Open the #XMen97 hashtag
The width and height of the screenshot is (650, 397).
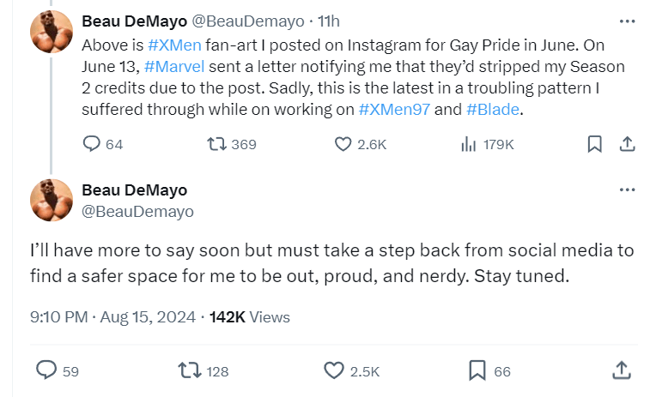pyautogui.click(x=393, y=110)
